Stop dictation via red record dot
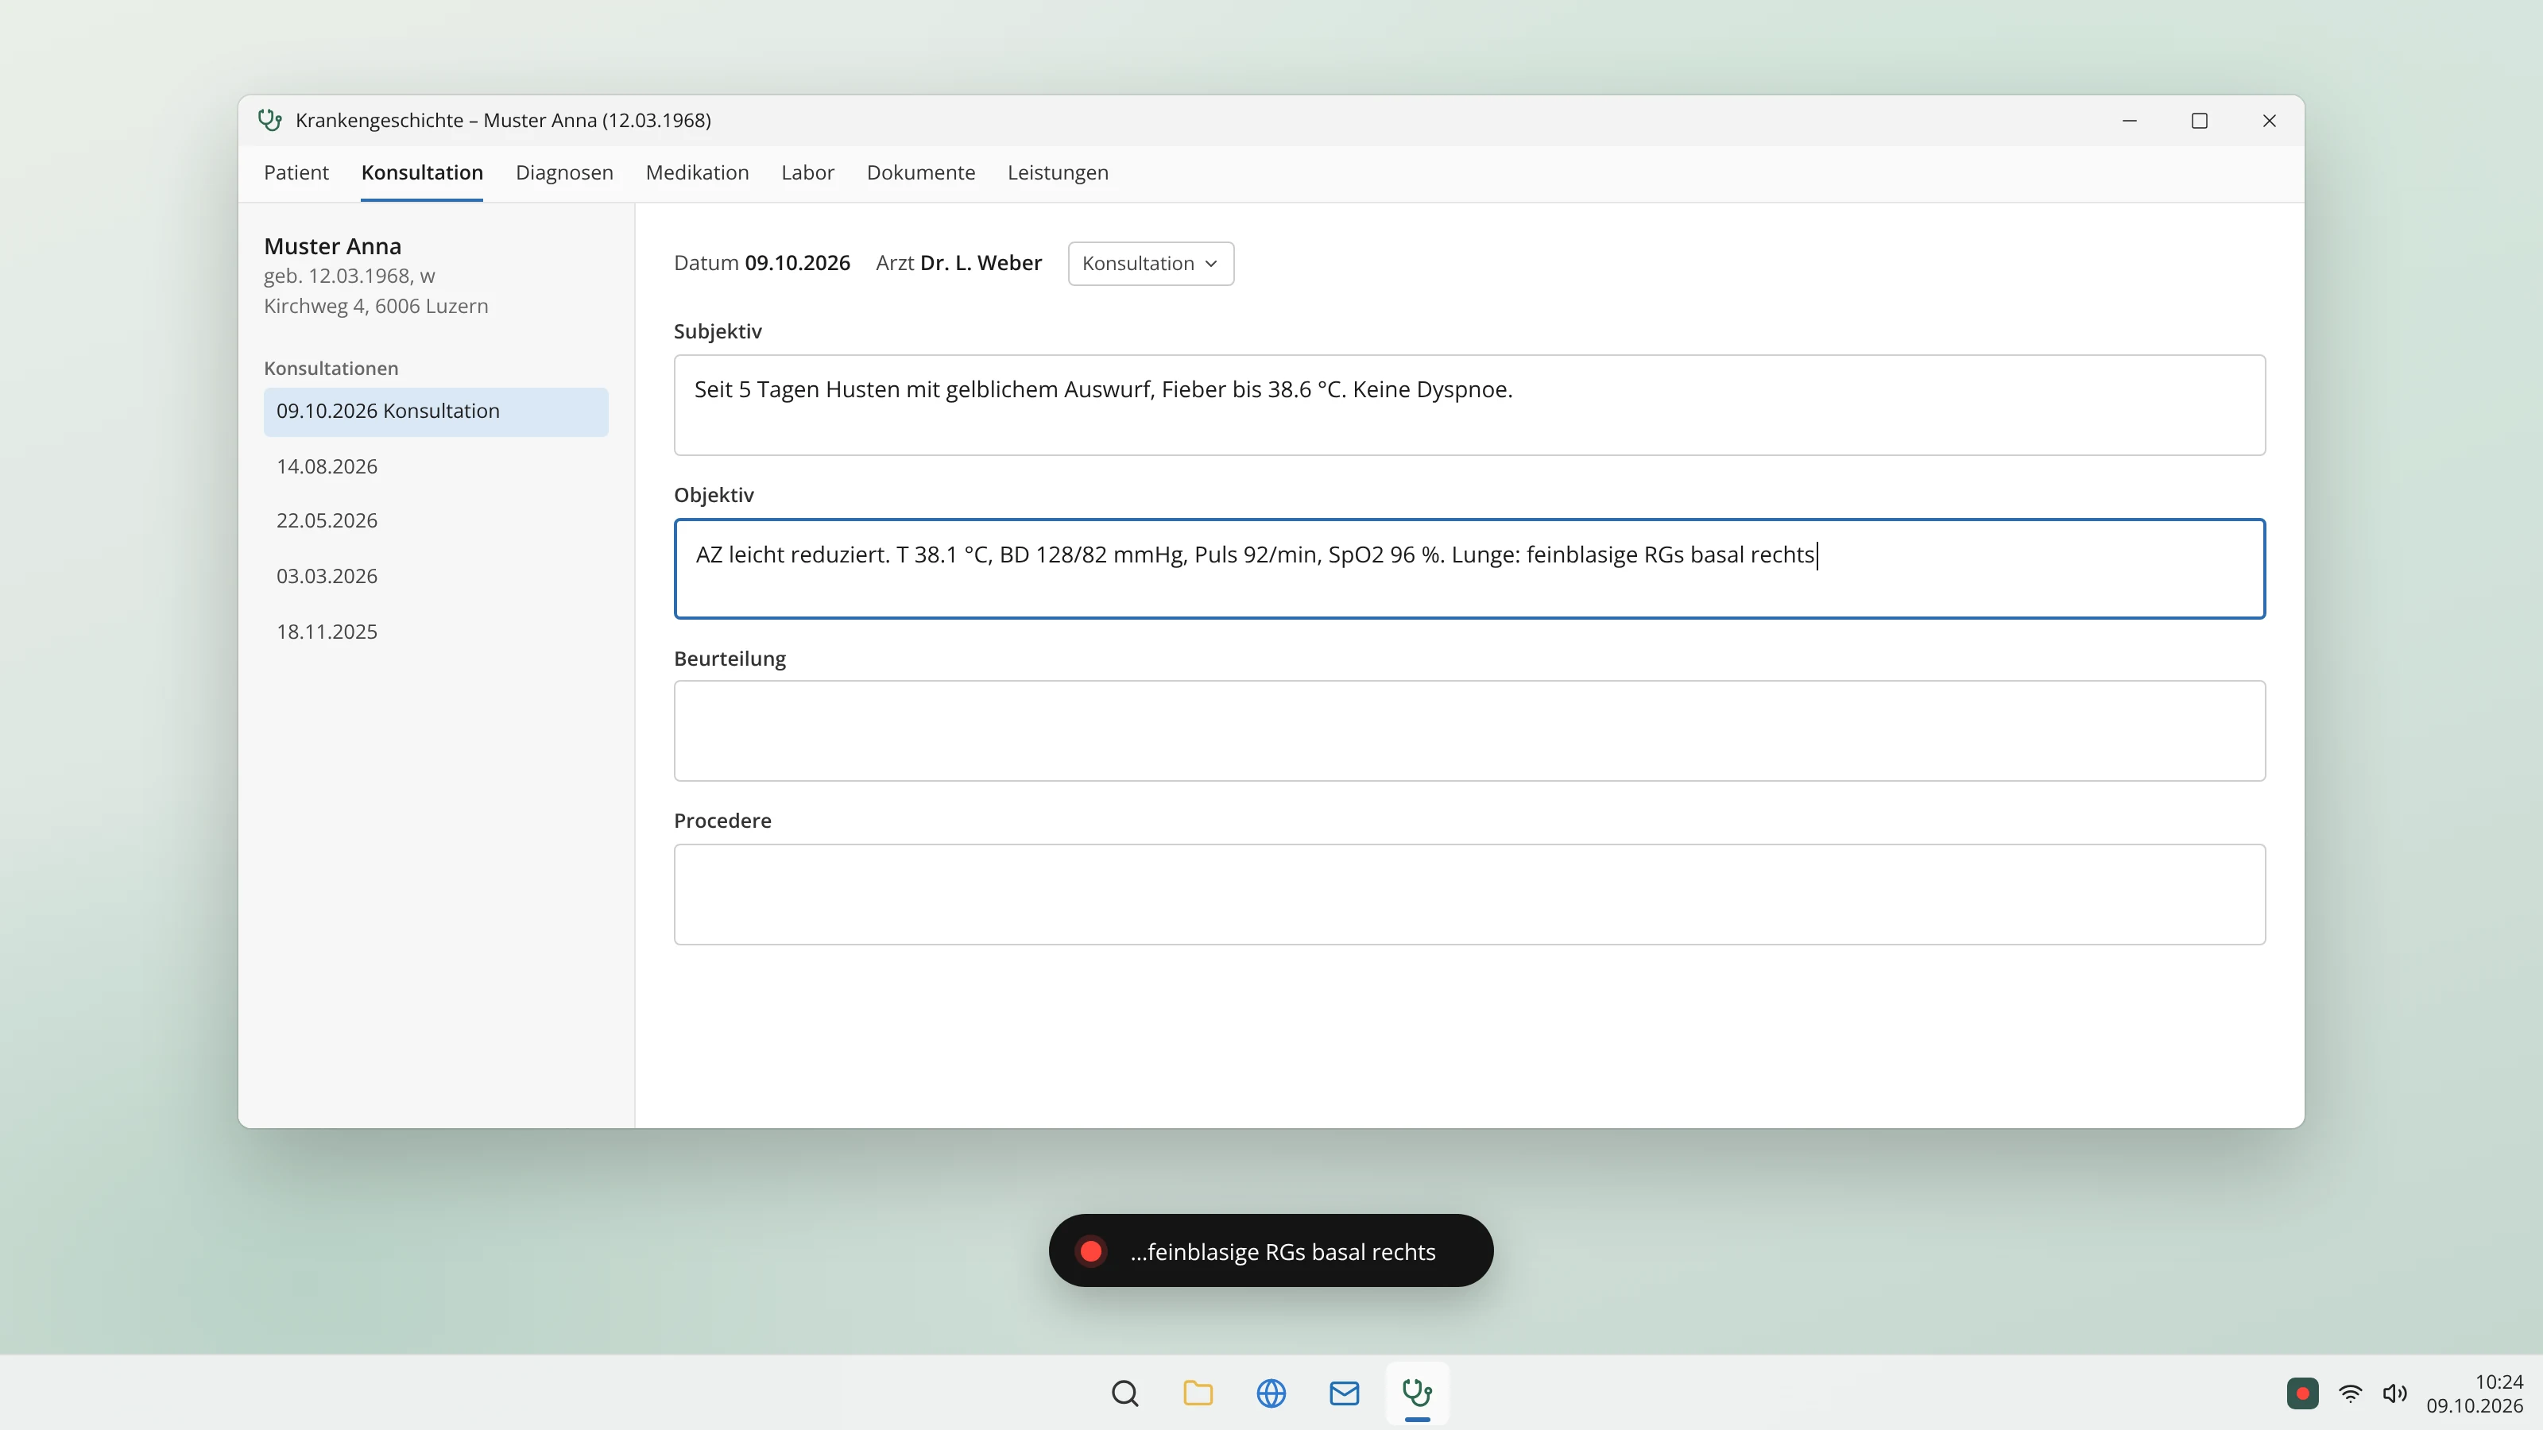 coord(1091,1250)
